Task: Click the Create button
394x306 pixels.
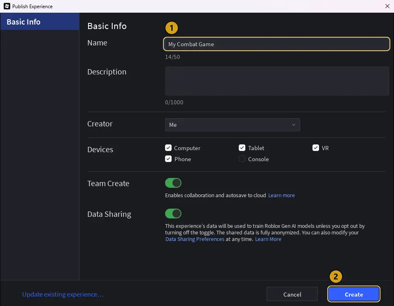Action: pos(354,294)
